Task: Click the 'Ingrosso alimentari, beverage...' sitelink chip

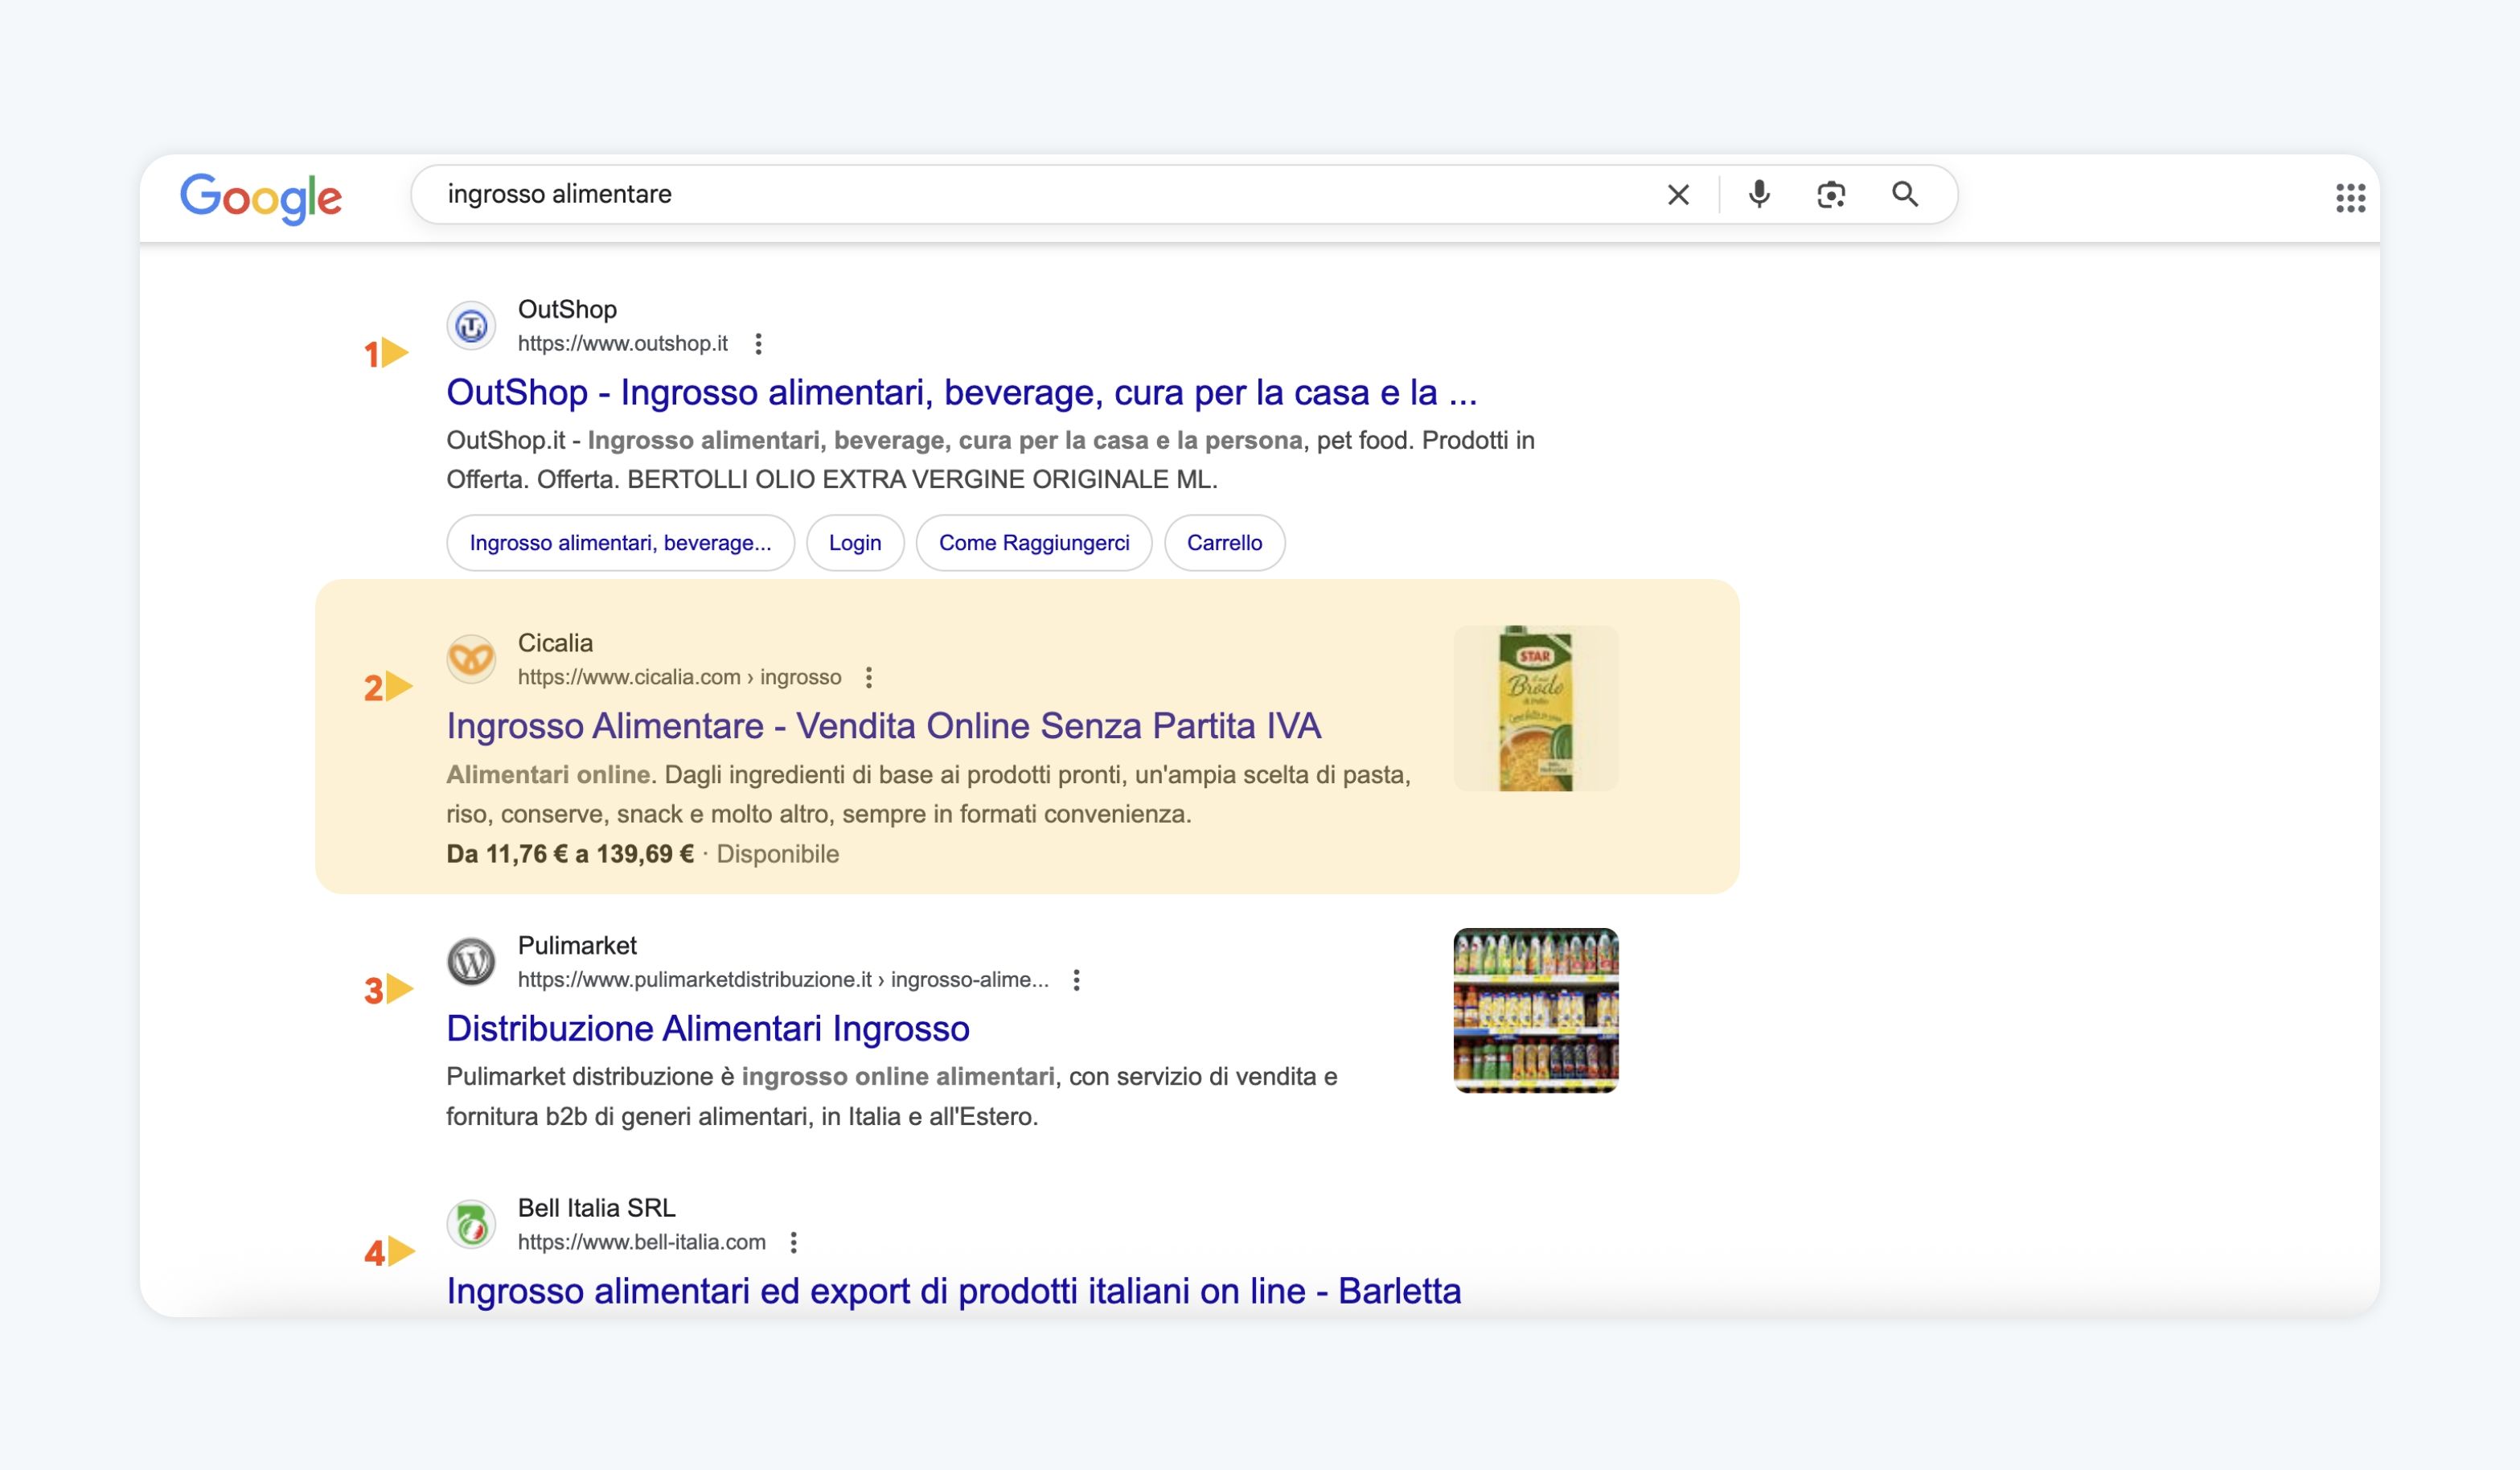Action: pyautogui.click(x=620, y=543)
